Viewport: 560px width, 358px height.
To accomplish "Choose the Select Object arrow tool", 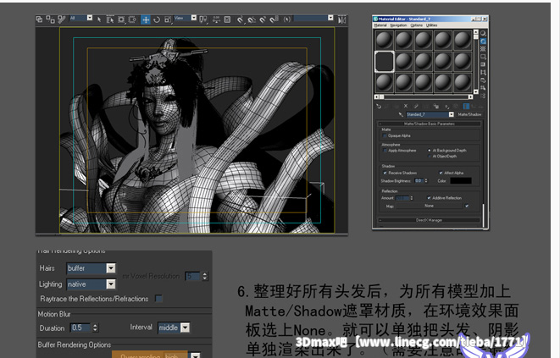I will (99, 19).
